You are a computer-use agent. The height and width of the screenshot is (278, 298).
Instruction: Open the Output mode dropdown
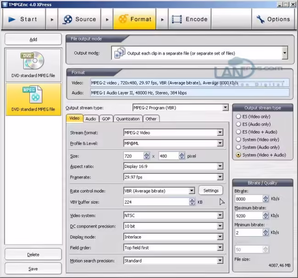click(285, 53)
